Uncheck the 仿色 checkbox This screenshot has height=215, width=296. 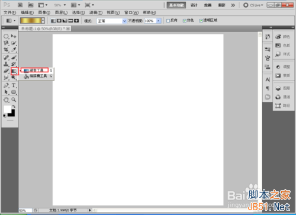click(185, 21)
